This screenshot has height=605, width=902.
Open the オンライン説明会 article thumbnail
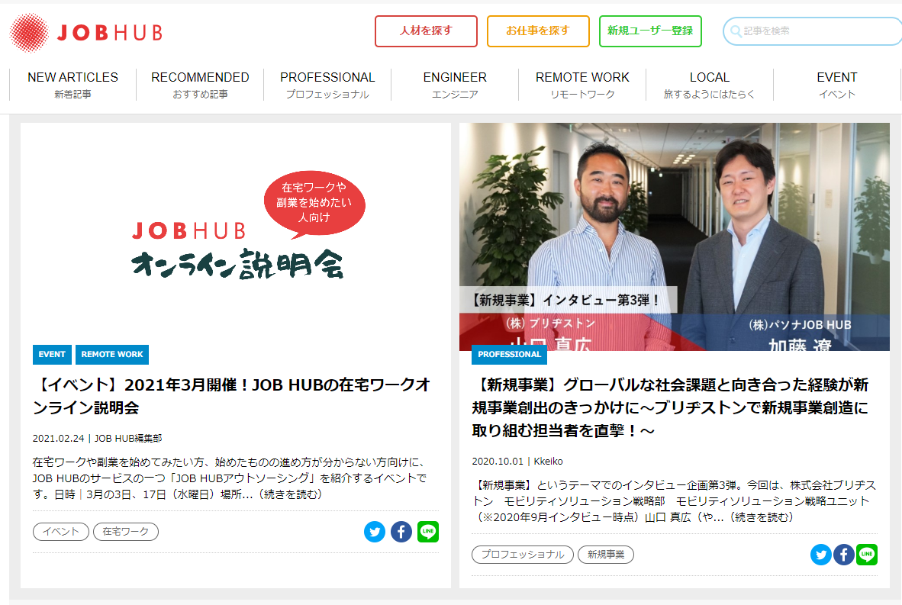tap(236, 232)
